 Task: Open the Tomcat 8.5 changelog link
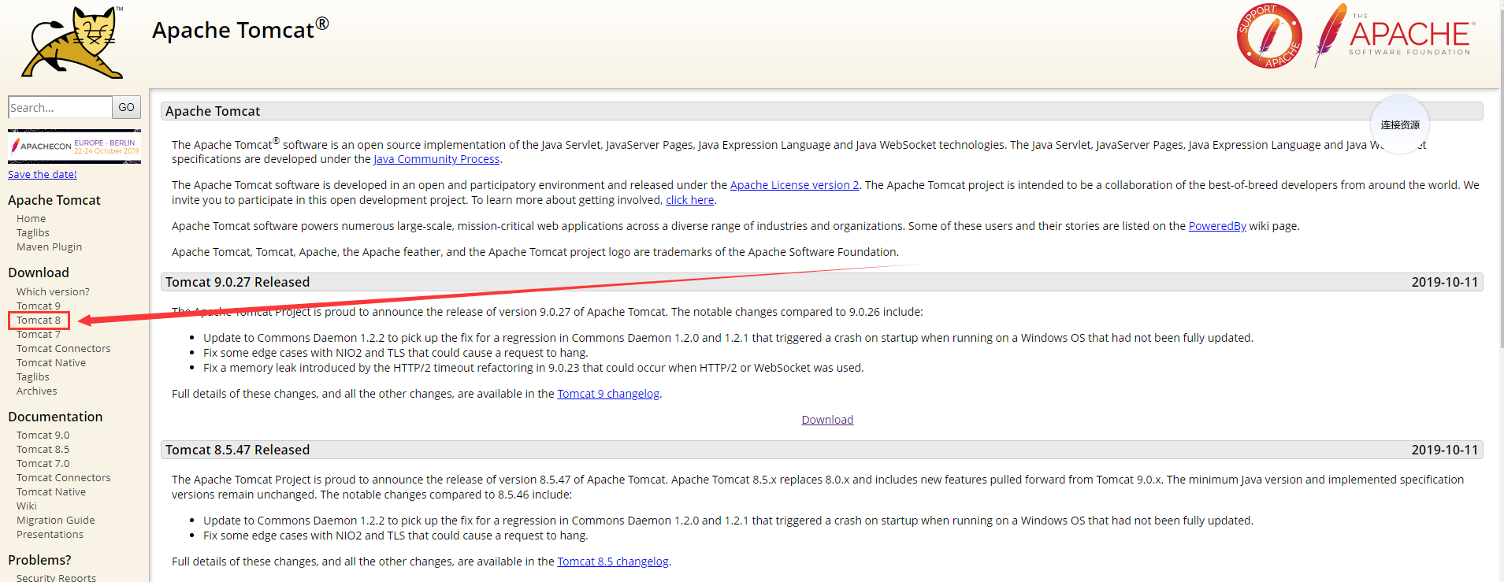(x=612, y=562)
